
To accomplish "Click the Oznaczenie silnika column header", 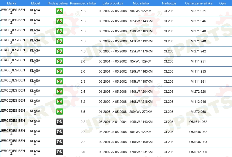I will tap(199, 3).
